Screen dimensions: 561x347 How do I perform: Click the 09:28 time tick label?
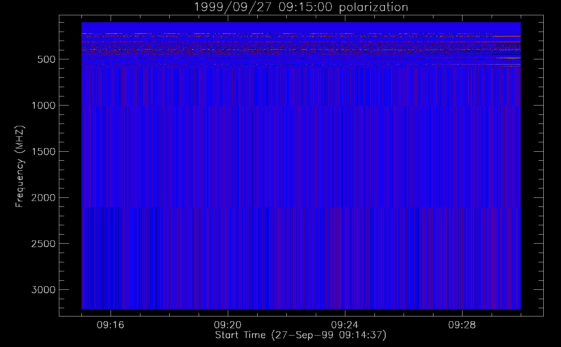point(462,325)
